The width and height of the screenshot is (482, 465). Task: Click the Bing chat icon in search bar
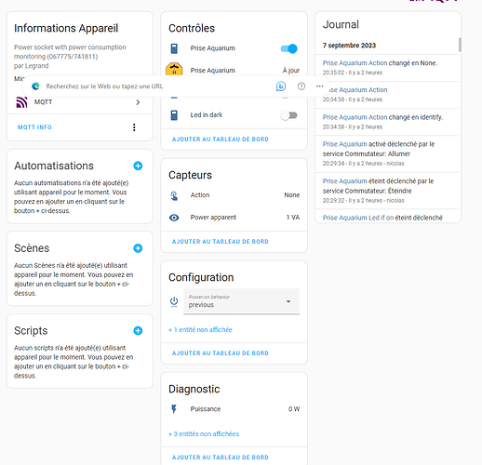tap(281, 86)
